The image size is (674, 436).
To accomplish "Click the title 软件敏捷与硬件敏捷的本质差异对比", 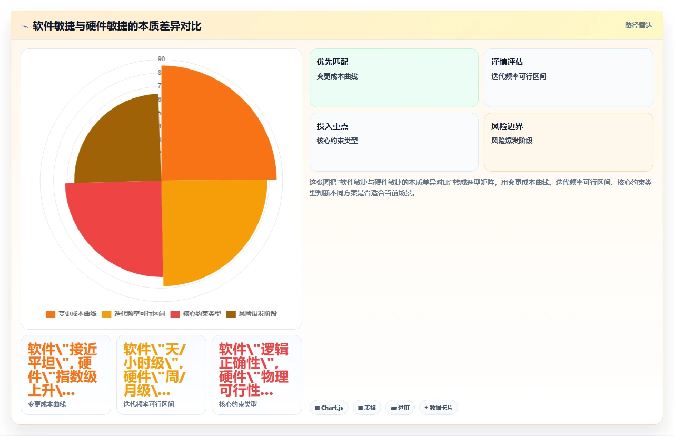I will coord(117,26).
